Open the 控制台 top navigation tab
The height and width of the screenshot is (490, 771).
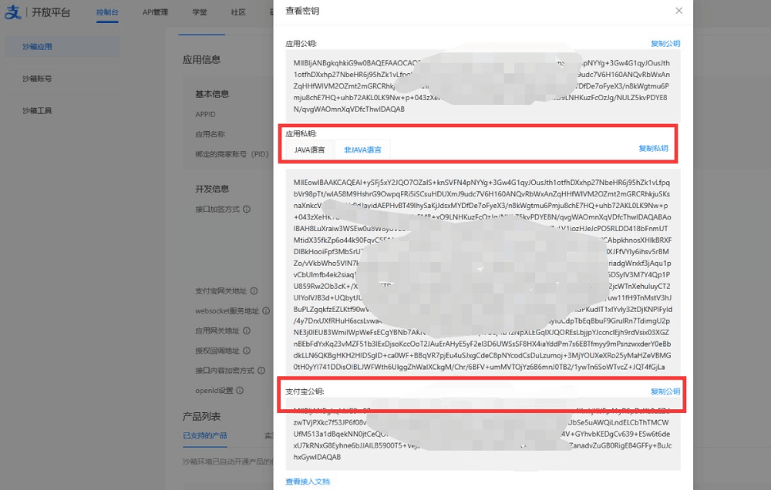pyautogui.click(x=107, y=12)
